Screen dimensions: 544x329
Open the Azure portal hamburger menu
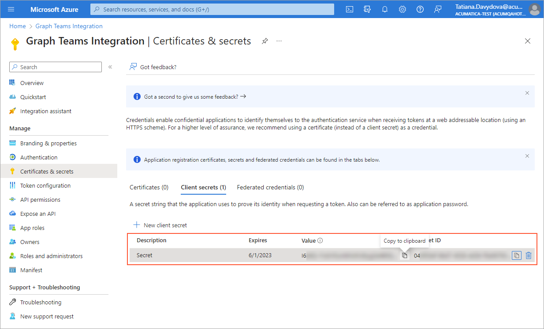[11, 9]
